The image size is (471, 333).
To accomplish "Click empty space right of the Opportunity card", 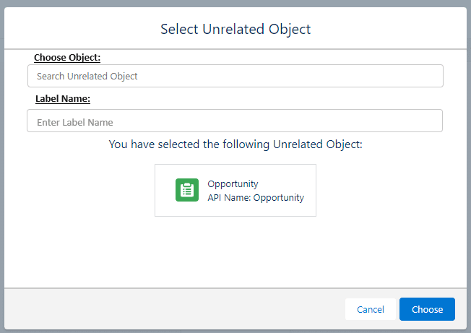I will (390, 190).
